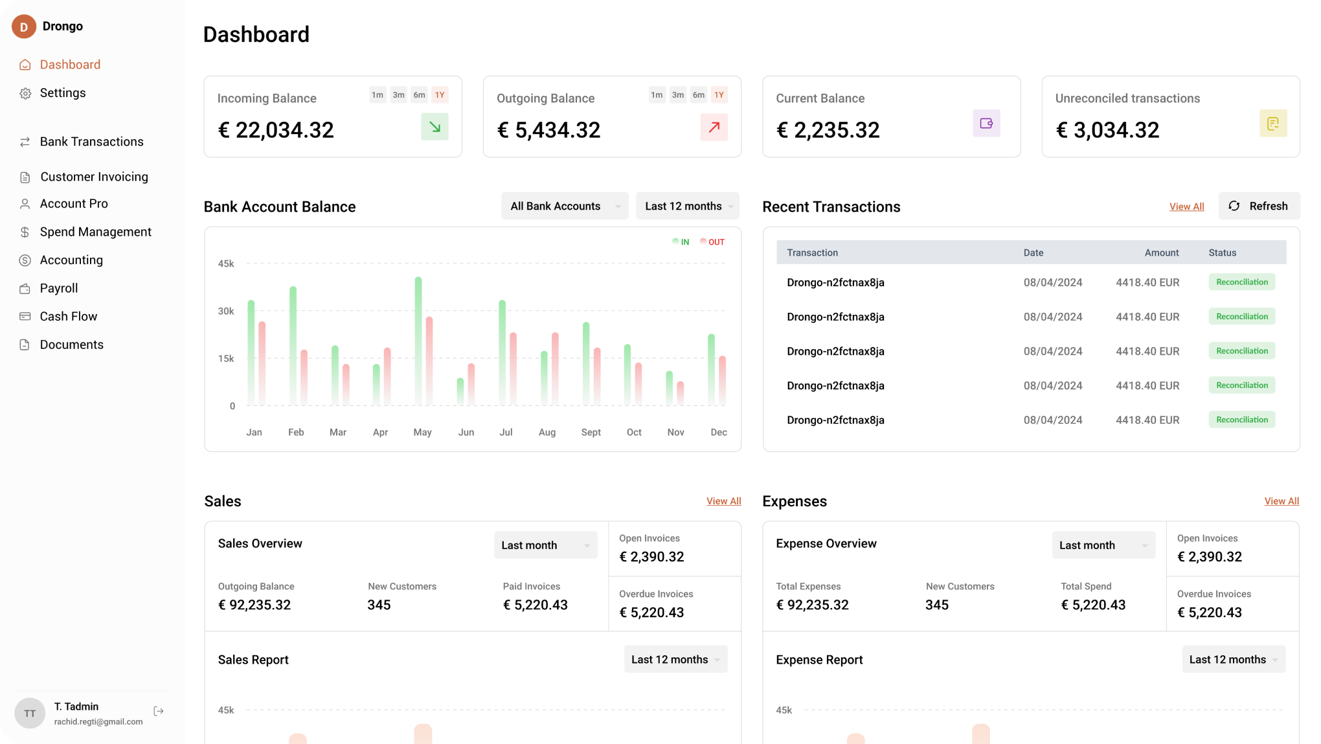Image resolution: width=1321 pixels, height=744 pixels.
Task: Click the purple wallet icon on Current Balance
Action: tap(986, 123)
